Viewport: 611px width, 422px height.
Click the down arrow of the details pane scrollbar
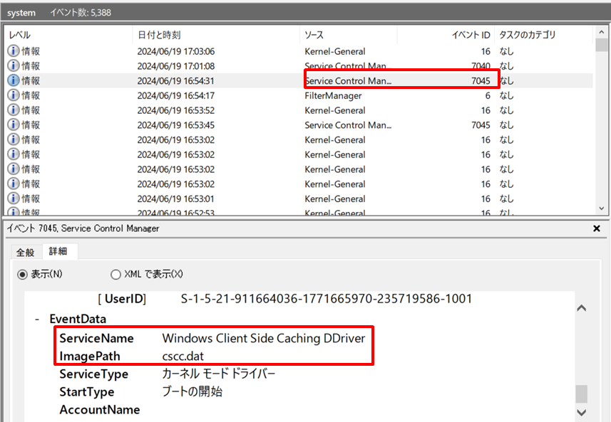tap(580, 411)
